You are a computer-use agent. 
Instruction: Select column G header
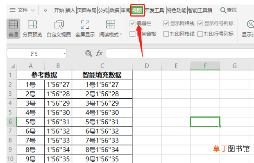coord(234,66)
